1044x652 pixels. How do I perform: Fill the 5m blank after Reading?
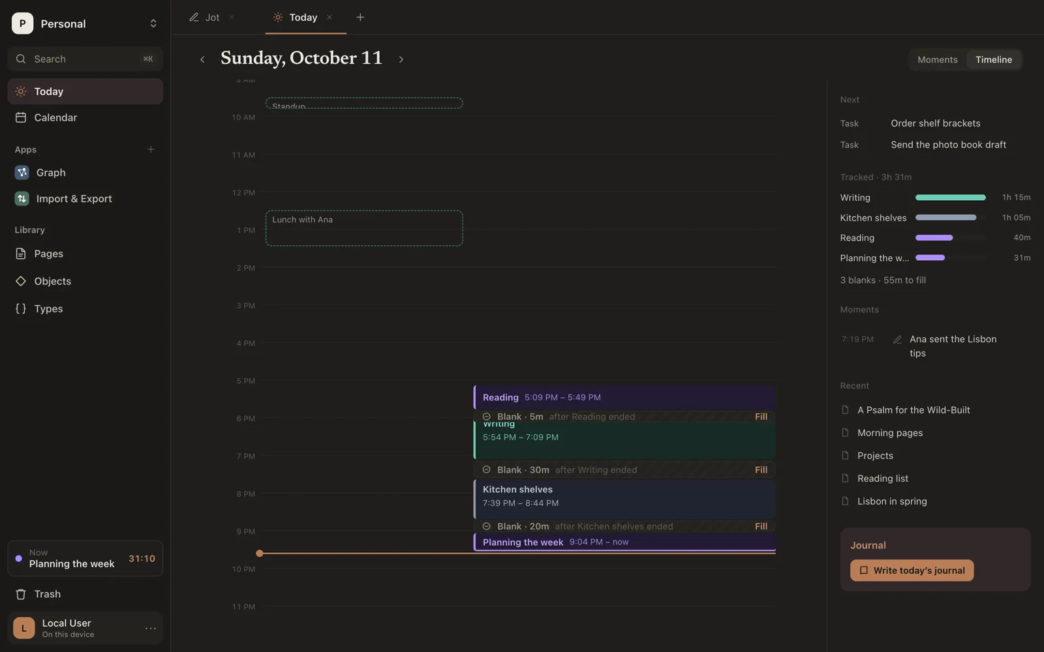pos(761,417)
